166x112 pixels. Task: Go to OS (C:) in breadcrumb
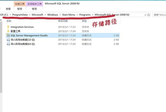pyautogui.click(x=4, y=15)
